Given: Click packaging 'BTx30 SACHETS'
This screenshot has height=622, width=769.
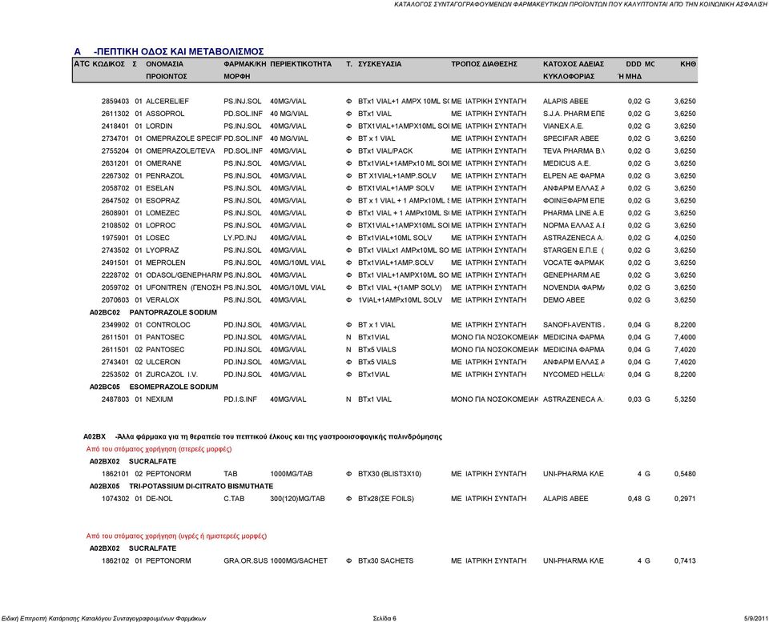Looking at the screenshot, I should tap(386, 560).
